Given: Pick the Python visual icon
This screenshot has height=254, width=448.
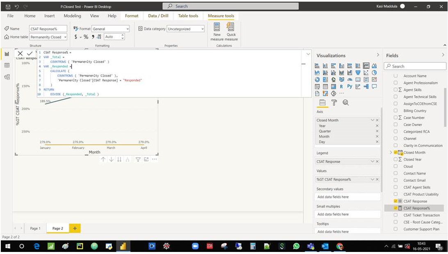Looking at the screenshot, I should click(350, 86).
